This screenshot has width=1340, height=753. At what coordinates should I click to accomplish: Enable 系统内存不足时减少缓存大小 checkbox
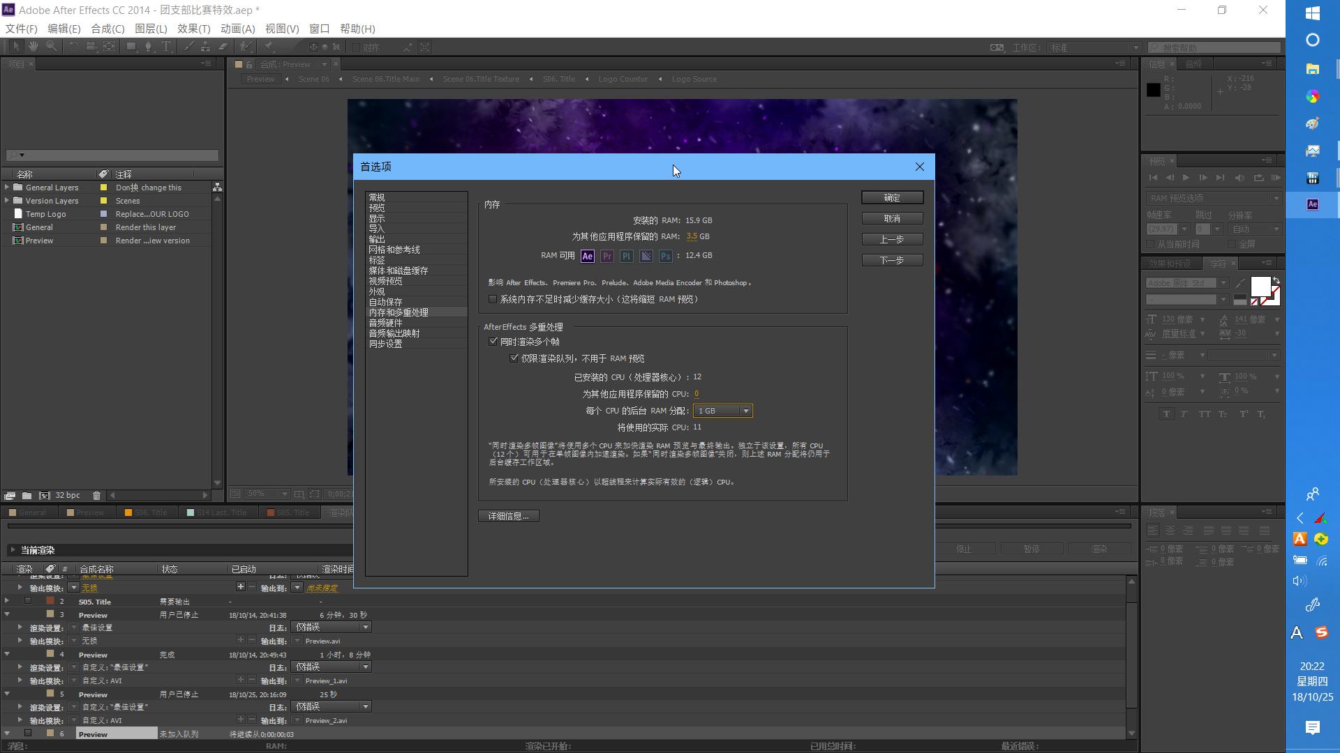click(493, 299)
